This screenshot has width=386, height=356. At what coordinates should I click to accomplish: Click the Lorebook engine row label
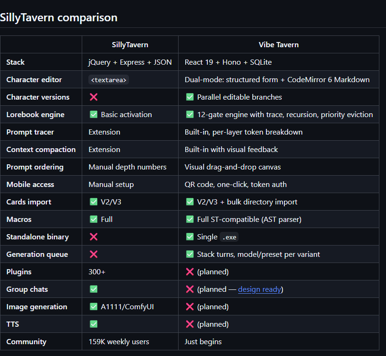(x=35, y=115)
